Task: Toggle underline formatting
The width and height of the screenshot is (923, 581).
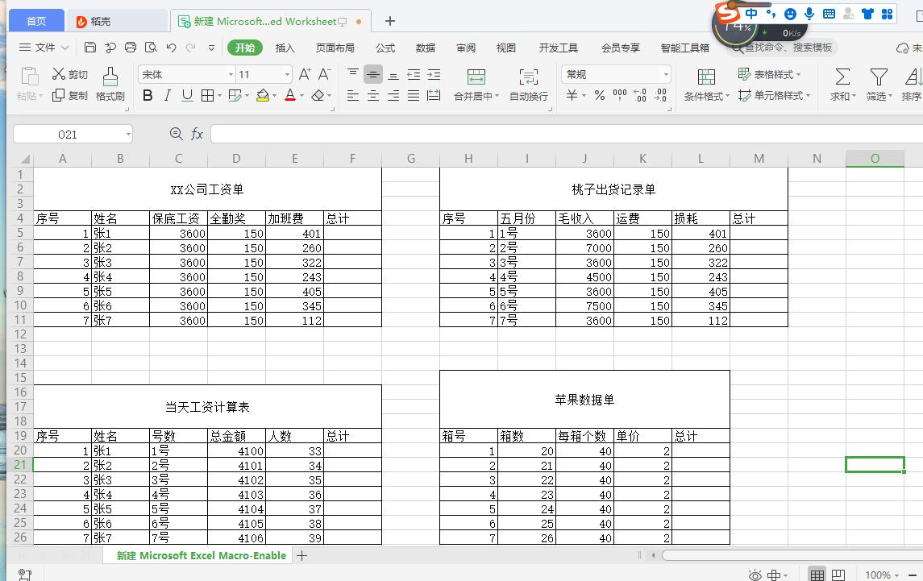Action: pos(185,95)
